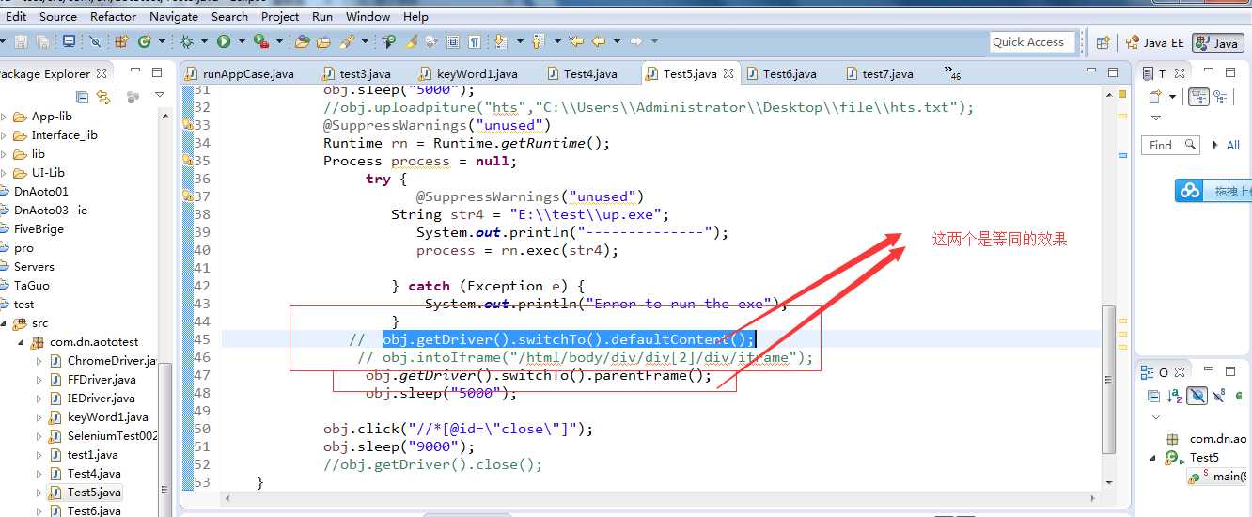
Task: Toggle Hide Fields in Outline view
Action: pyautogui.click(x=1198, y=397)
